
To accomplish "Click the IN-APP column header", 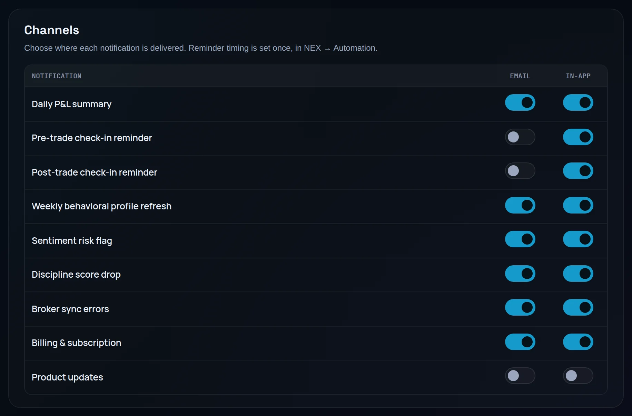I will [578, 76].
